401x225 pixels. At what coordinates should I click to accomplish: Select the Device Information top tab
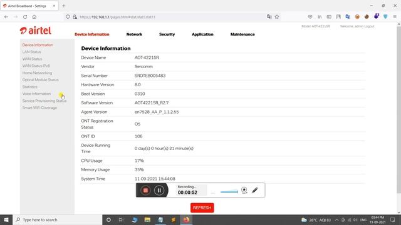(92, 34)
